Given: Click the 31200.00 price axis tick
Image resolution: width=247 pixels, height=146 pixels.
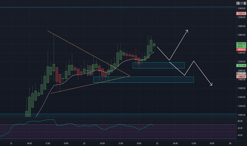Looking at the screenshot, I should pyautogui.click(x=241, y=106).
